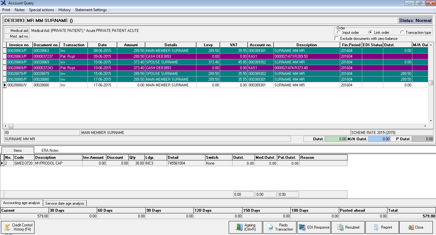
Task: Select the Transaction type radio button
Action: pyautogui.click(x=402, y=33)
